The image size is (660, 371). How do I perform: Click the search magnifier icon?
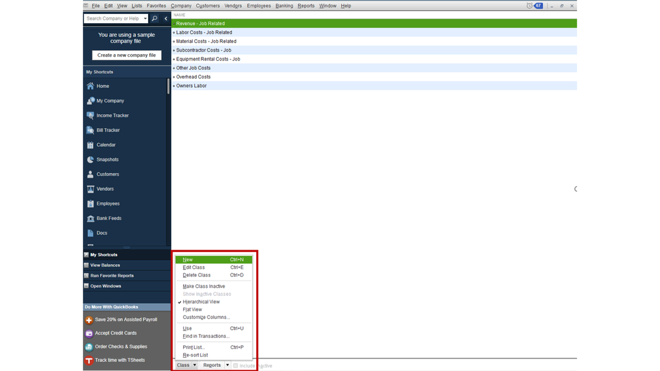[x=155, y=18]
